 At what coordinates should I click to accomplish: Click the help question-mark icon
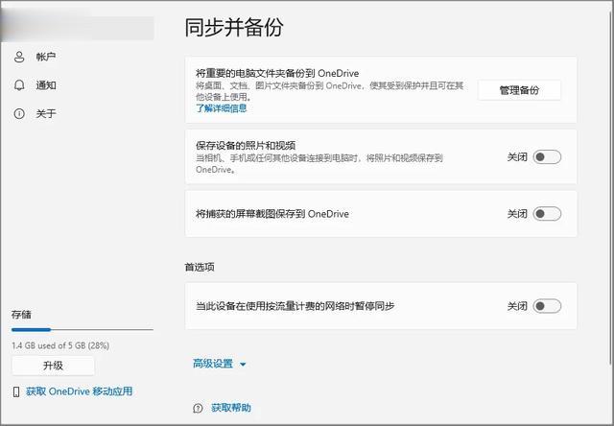coord(199,408)
